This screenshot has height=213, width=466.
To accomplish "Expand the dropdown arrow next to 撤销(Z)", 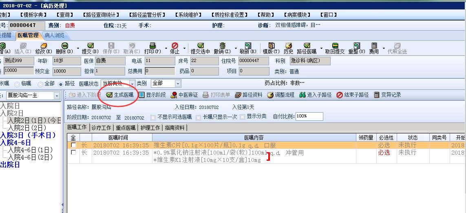I will click(x=236, y=48).
